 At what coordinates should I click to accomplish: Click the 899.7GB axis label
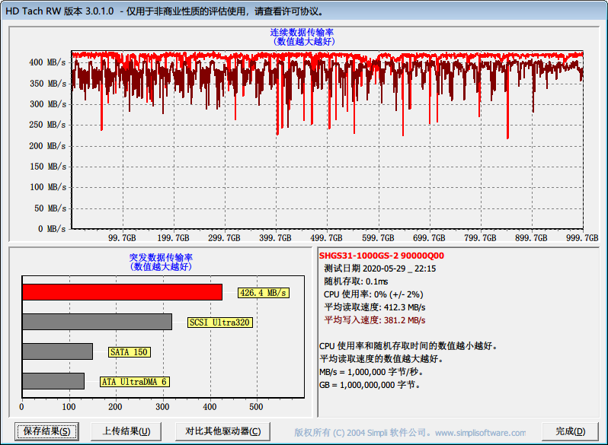click(531, 238)
